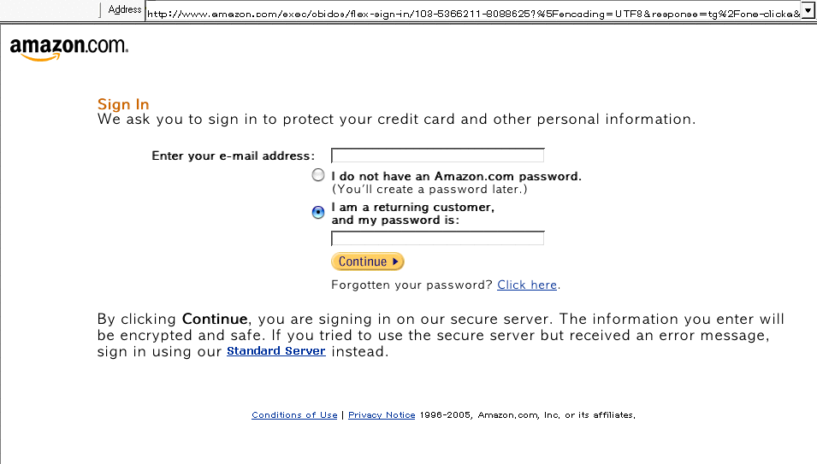Click the "(You'll create a password later.)" text
Screen dimensions: 817x464
coord(429,189)
